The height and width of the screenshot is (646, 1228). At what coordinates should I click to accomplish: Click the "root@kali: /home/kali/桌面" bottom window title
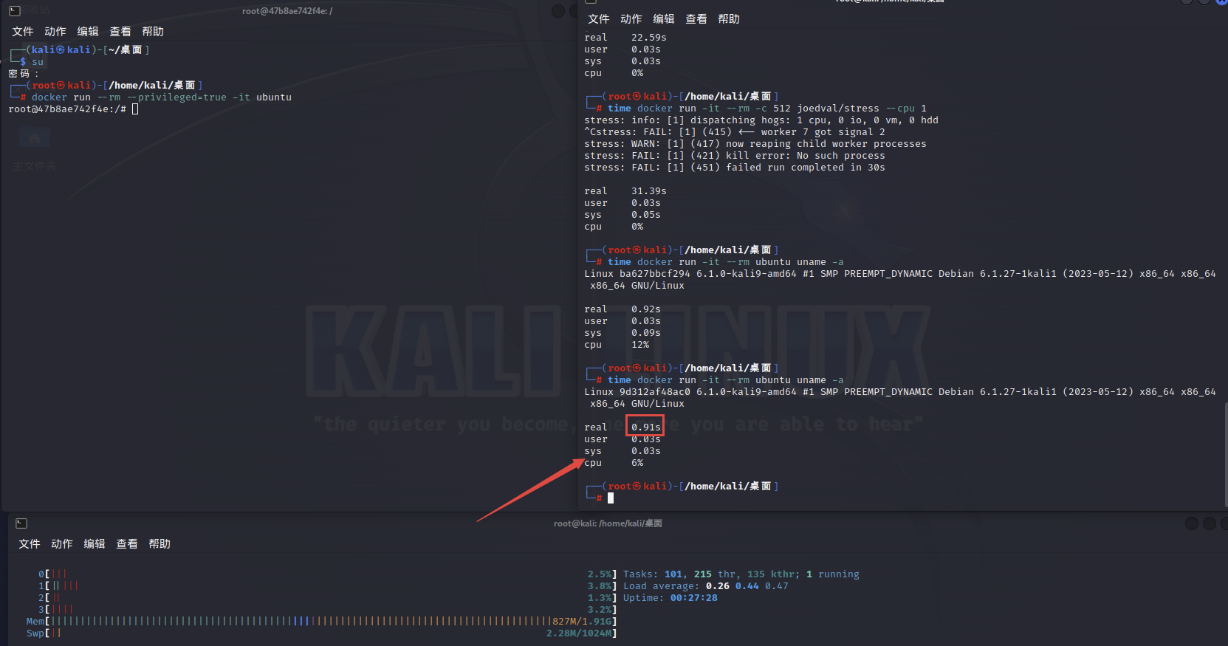(608, 523)
